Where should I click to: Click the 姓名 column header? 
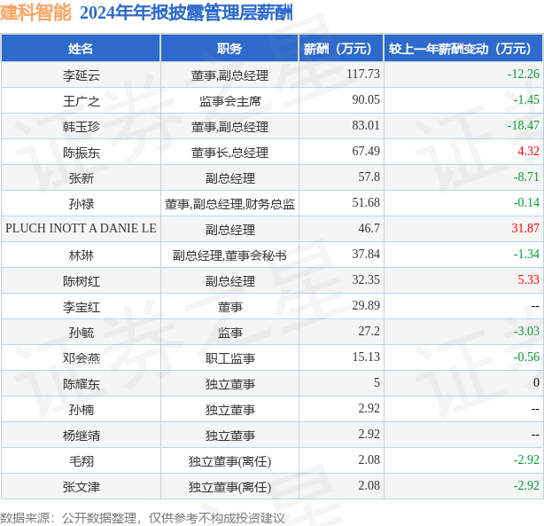click(81, 48)
